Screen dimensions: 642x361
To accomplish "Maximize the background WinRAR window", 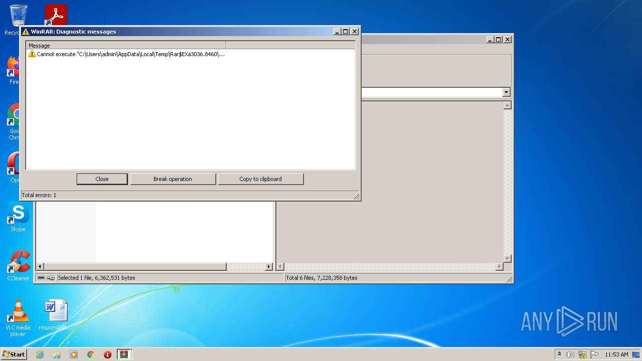I will point(499,39).
